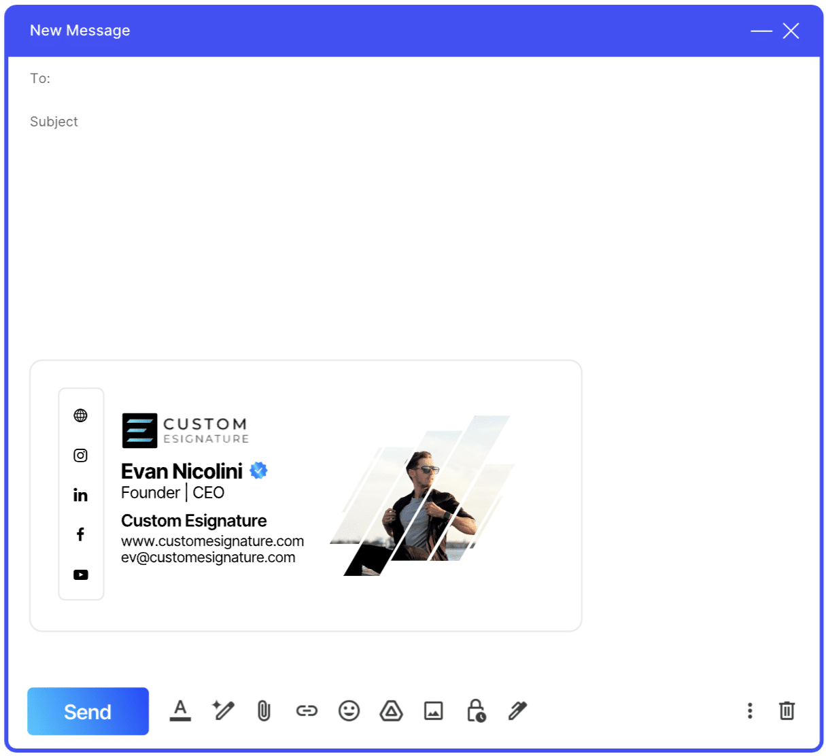Open the Facebook page icon

[x=81, y=534]
